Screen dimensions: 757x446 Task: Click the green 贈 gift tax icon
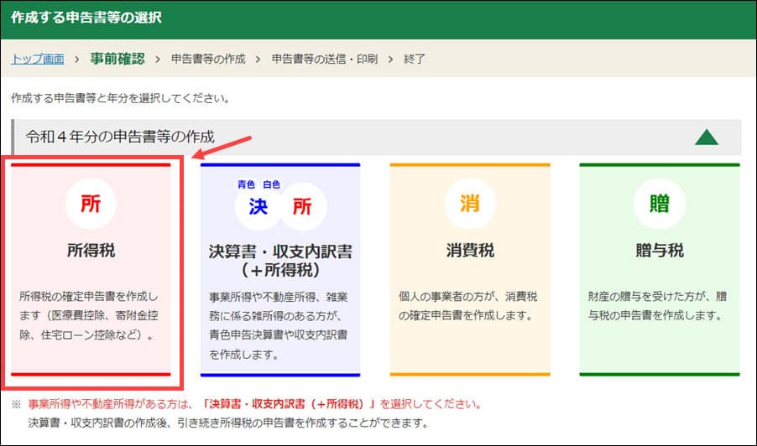[659, 206]
